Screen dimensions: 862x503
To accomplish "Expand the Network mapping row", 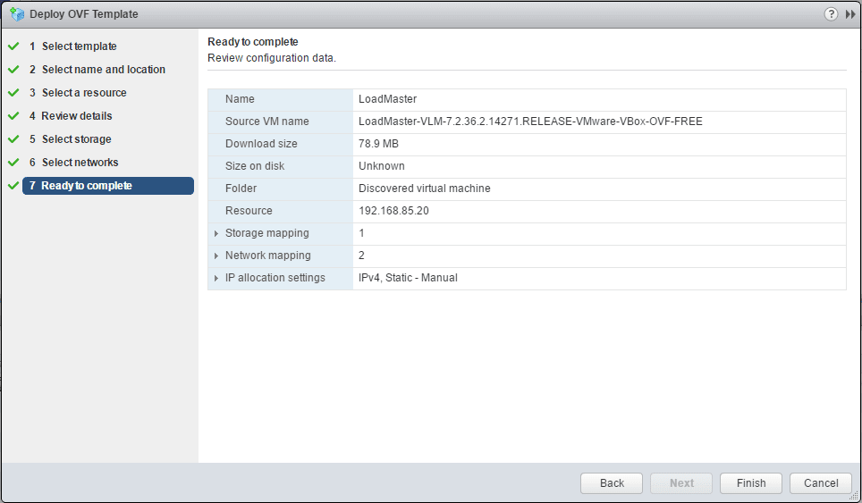I will point(216,256).
